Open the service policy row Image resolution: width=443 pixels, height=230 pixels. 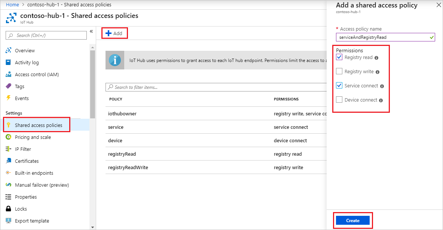tap(216, 127)
